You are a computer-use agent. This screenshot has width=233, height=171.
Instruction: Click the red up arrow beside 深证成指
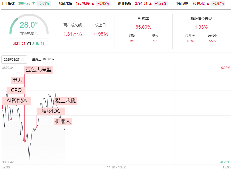[x=93, y=4]
